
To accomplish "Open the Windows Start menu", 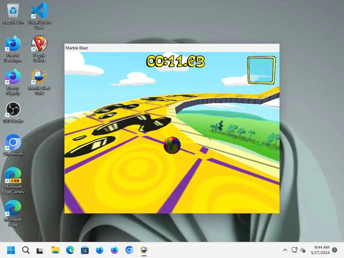I will click(x=11, y=250).
